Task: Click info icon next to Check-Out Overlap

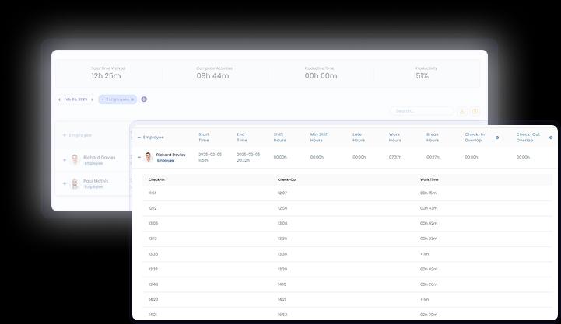Action: 551,137
